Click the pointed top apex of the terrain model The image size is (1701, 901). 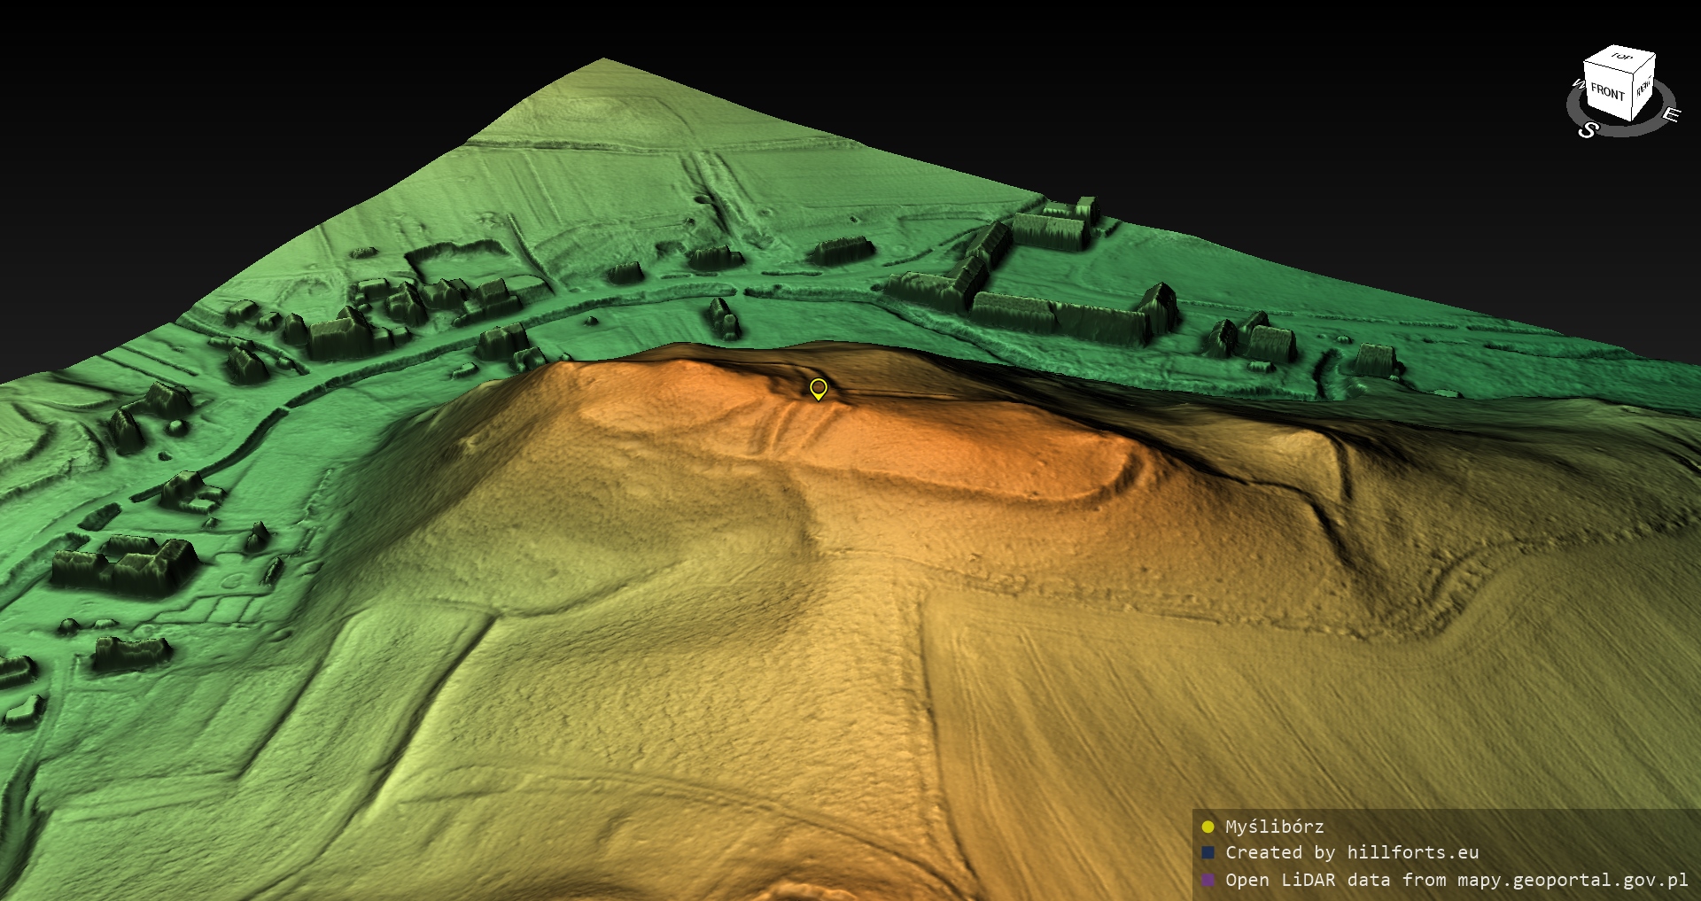603,60
